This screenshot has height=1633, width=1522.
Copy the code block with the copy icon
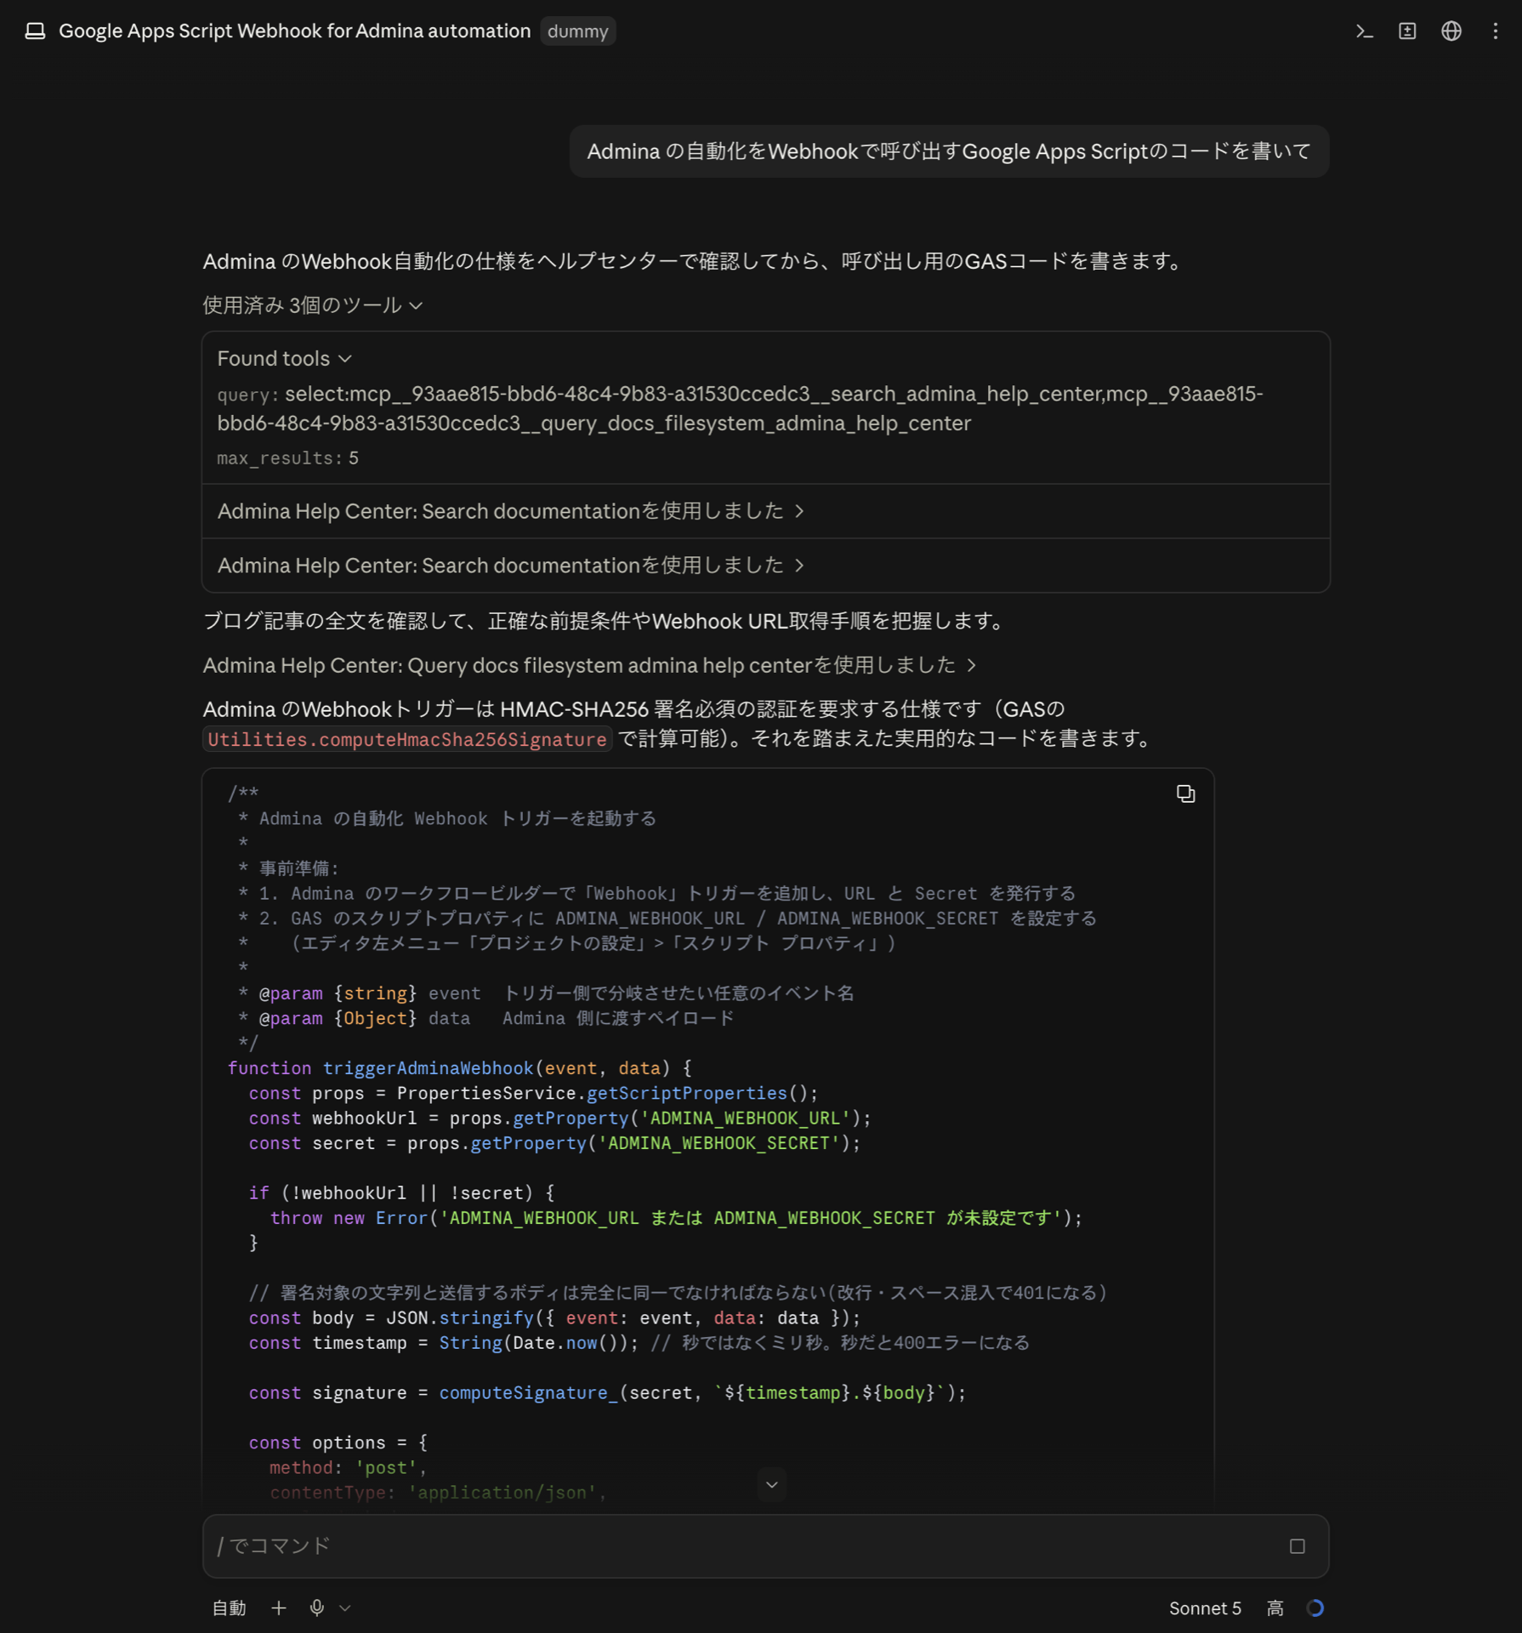1185,794
